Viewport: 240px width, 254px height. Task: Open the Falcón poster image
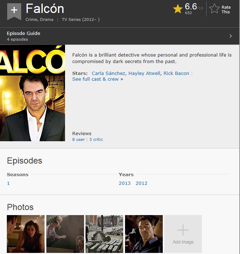(x=32, y=93)
